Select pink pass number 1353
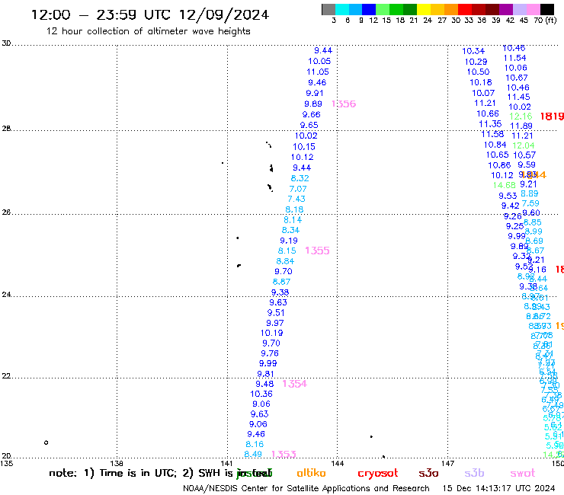Screen dimensions: 564x495 coord(284,455)
